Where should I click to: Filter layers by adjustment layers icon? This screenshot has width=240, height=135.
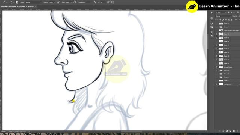pyautogui.click(x=232, y=12)
